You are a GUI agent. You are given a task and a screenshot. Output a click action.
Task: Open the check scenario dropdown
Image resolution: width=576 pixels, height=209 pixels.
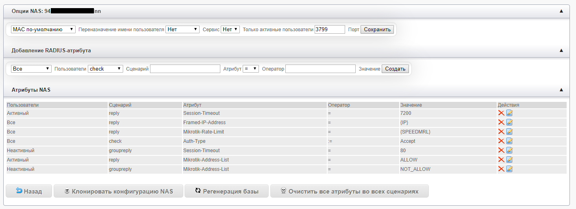click(105, 69)
